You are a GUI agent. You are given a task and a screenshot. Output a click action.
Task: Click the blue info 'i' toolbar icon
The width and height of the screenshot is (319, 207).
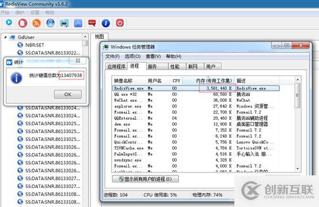(106, 23)
